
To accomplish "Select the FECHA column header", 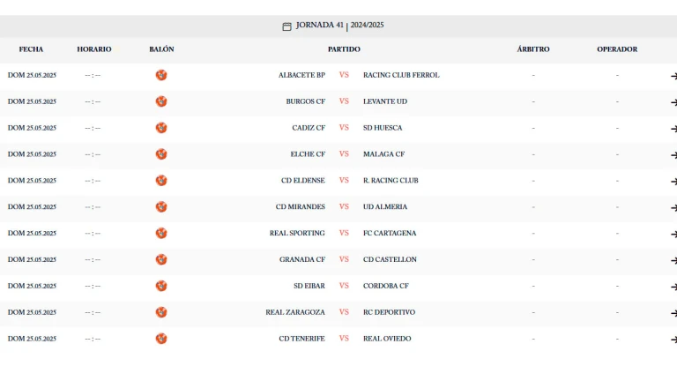I will point(31,49).
